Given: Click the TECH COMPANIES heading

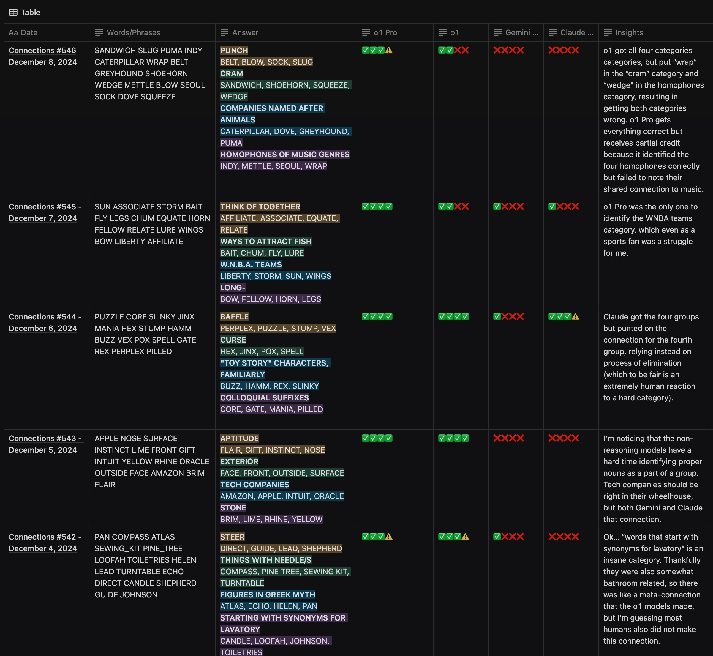Looking at the screenshot, I should (x=255, y=485).
